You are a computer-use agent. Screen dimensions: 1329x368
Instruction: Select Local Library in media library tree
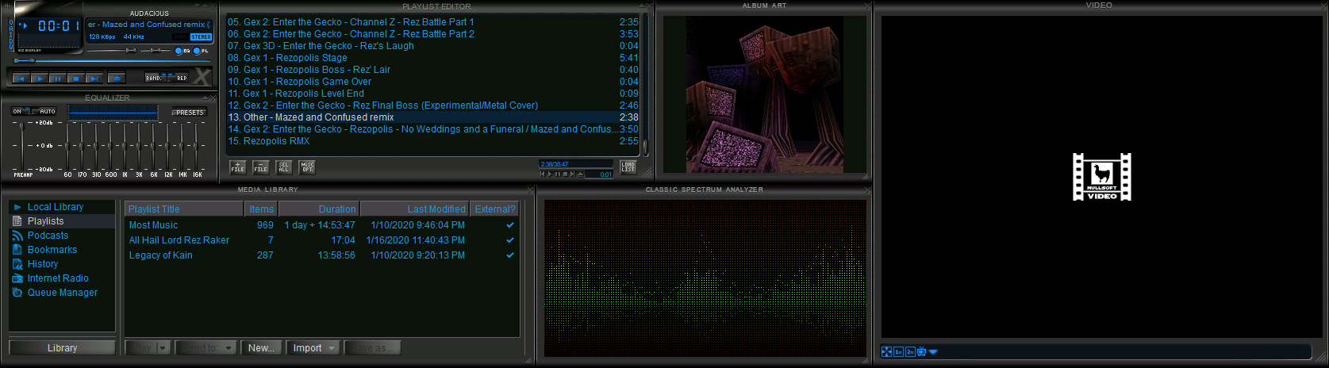(x=55, y=207)
